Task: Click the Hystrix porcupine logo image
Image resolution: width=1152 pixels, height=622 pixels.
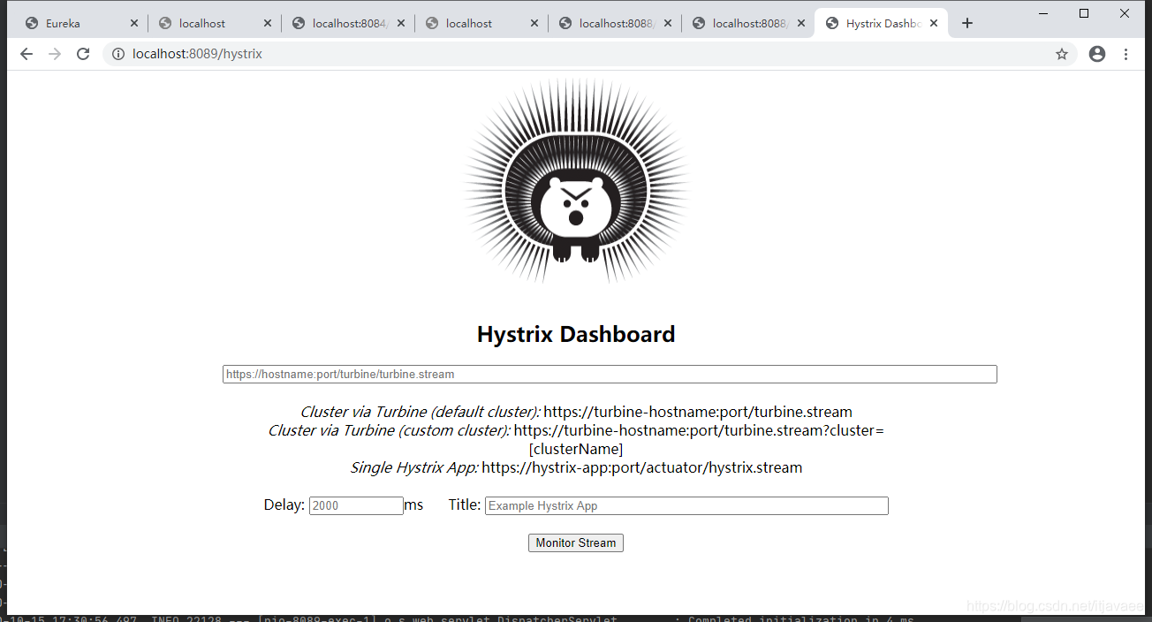Action: [x=576, y=182]
